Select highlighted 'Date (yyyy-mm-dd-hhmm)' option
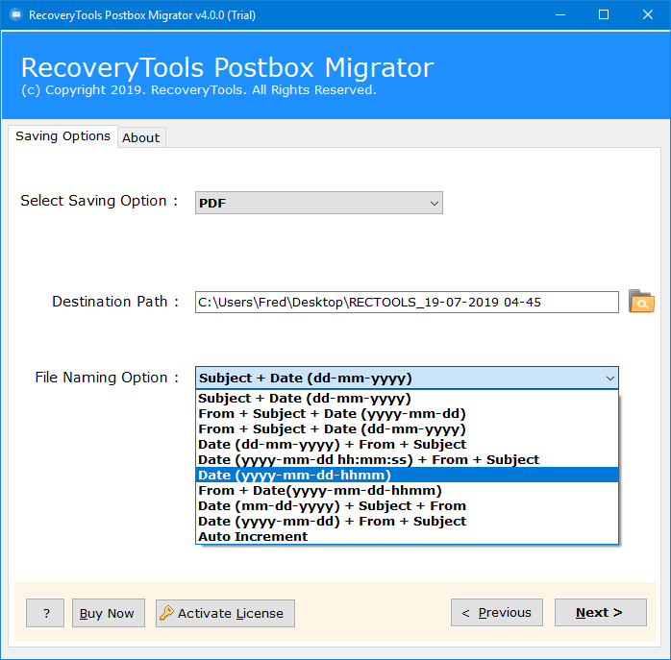Screen dimensions: 671x660 point(407,475)
